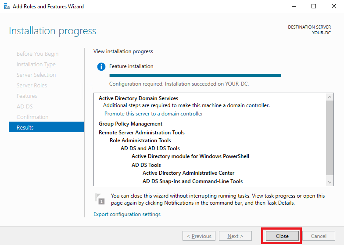Minimize the wizard window
This screenshot has height=245, width=344.
[x=294, y=6]
